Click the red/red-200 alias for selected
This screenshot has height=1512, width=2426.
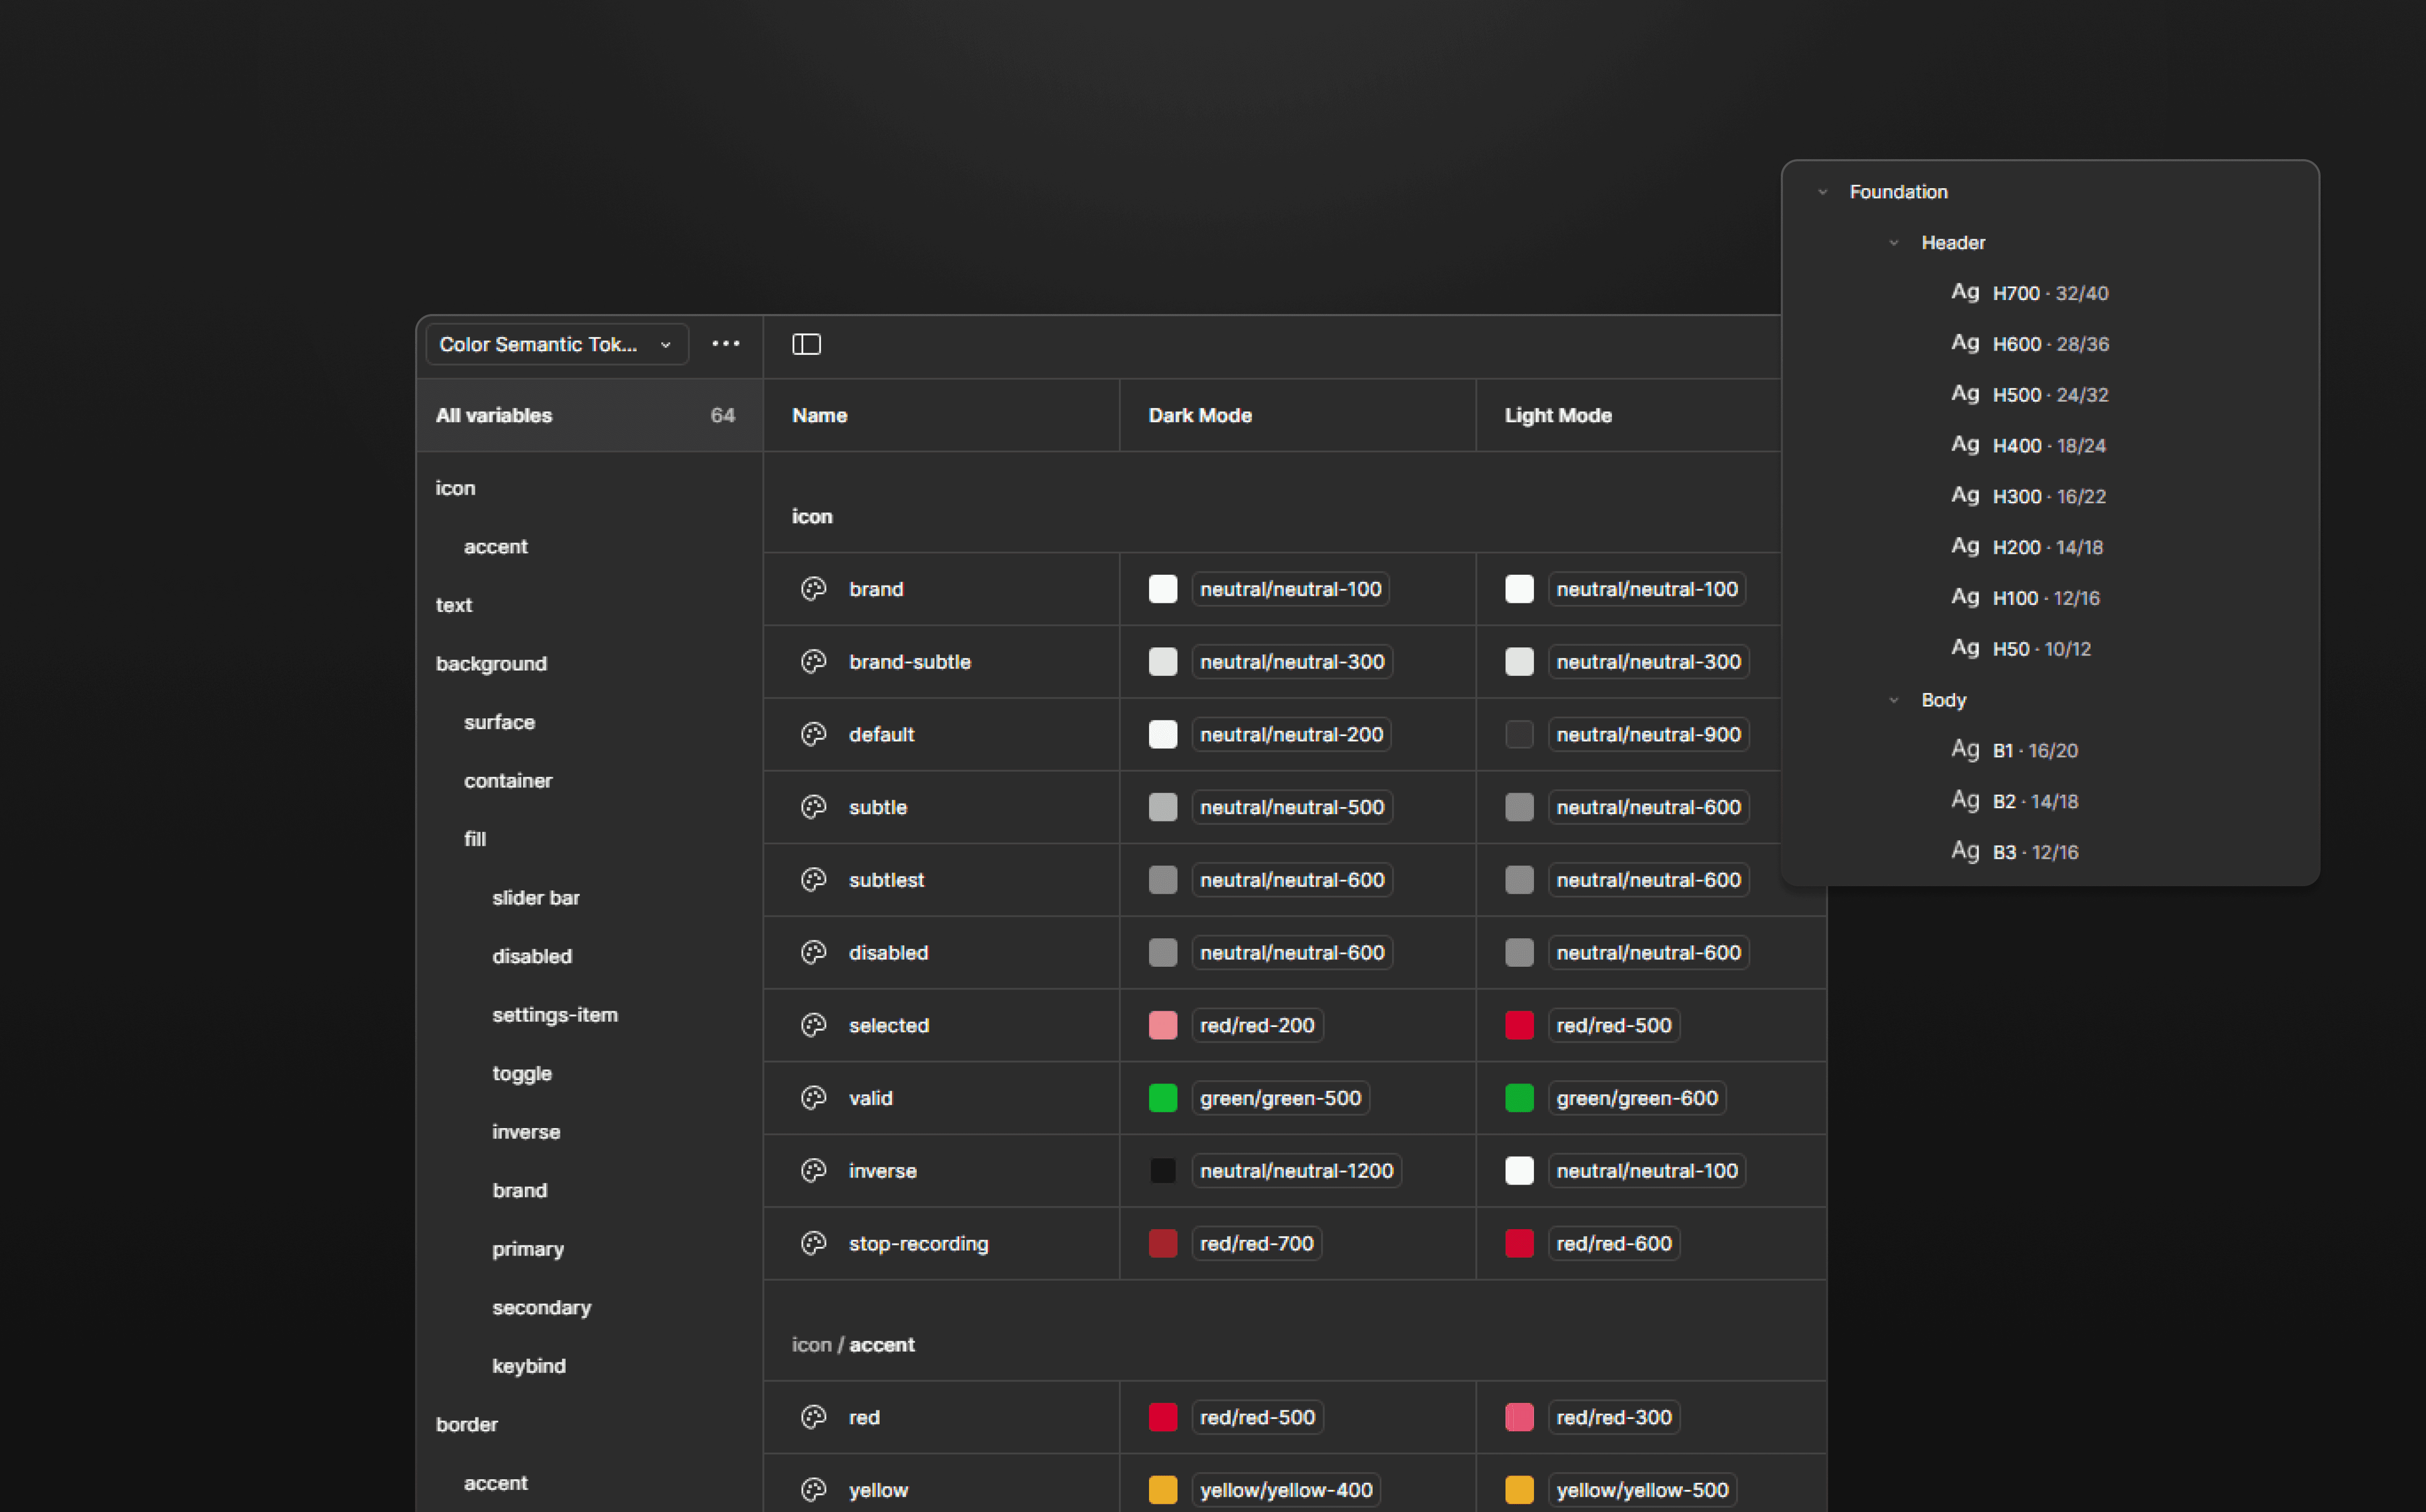pyautogui.click(x=1257, y=1025)
